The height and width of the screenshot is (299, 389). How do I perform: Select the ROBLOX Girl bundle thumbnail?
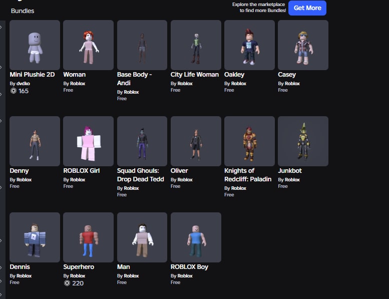(88, 141)
